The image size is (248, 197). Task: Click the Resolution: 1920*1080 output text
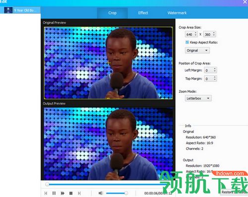pos(202,166)
